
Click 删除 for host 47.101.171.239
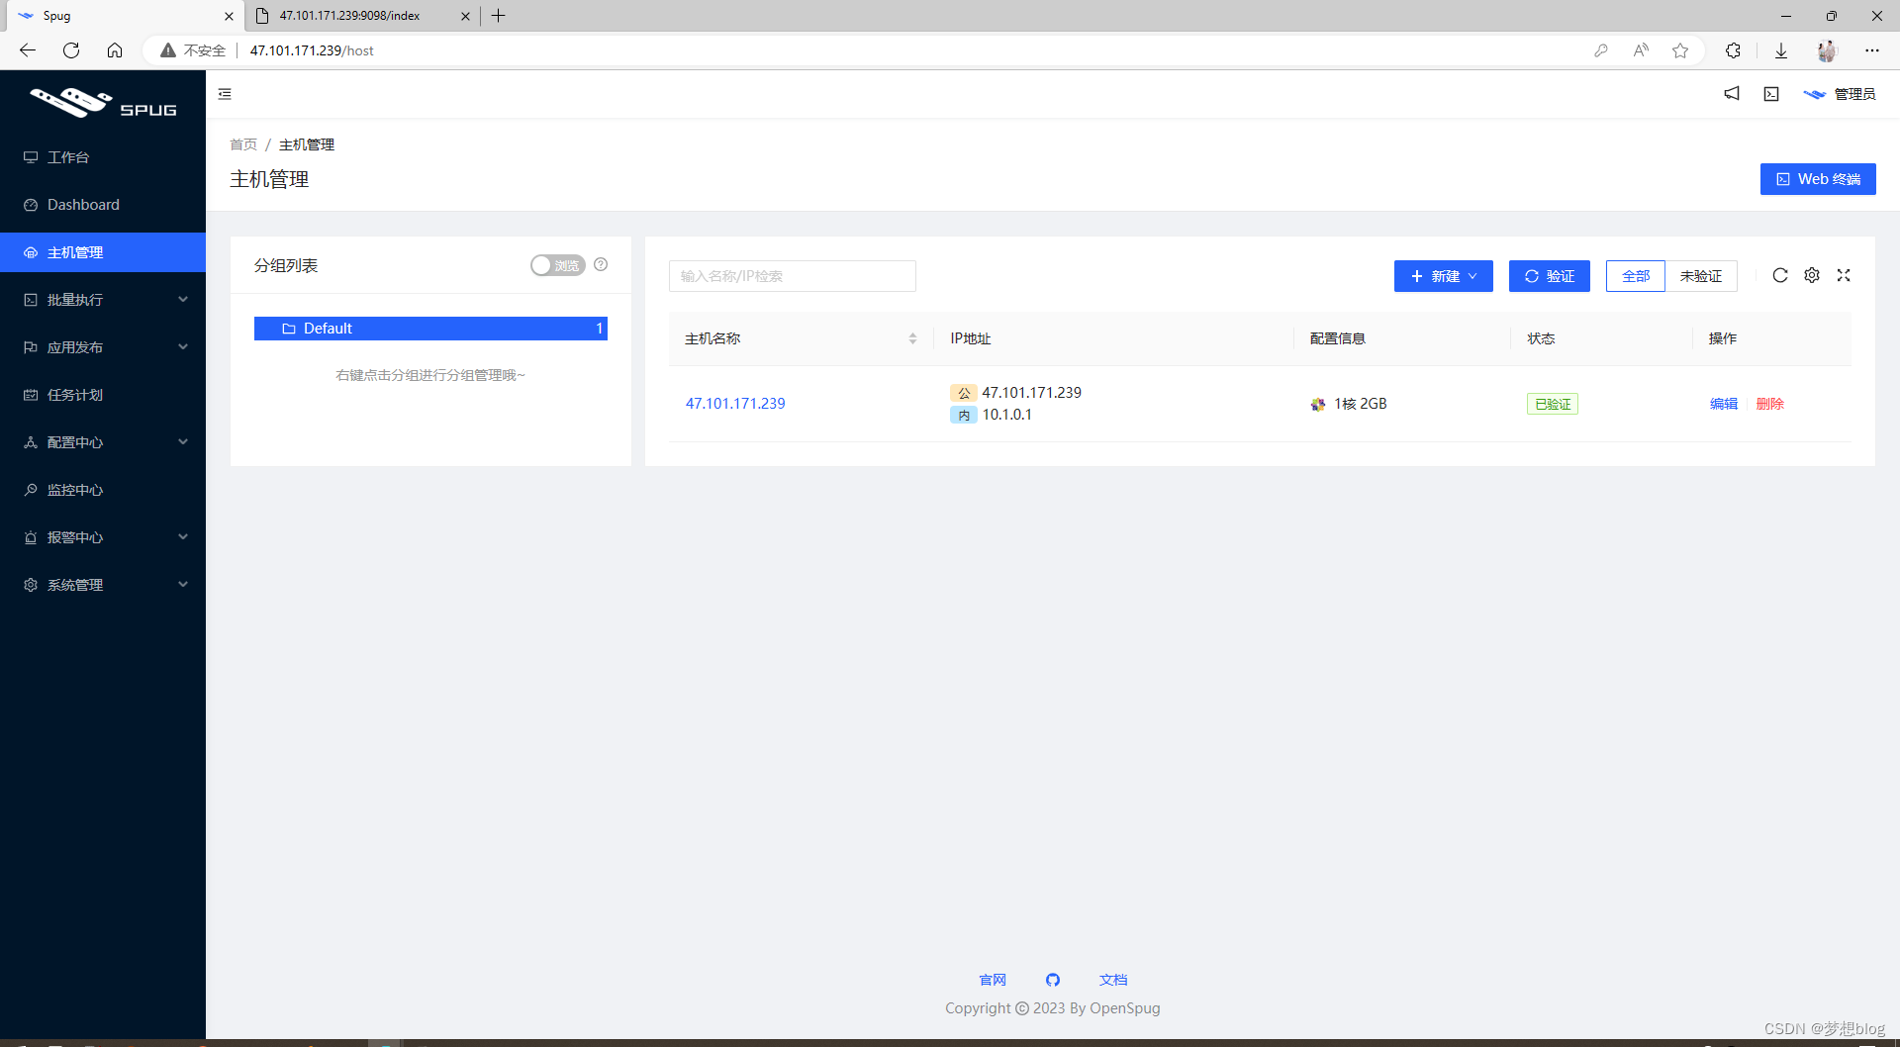1770,404
